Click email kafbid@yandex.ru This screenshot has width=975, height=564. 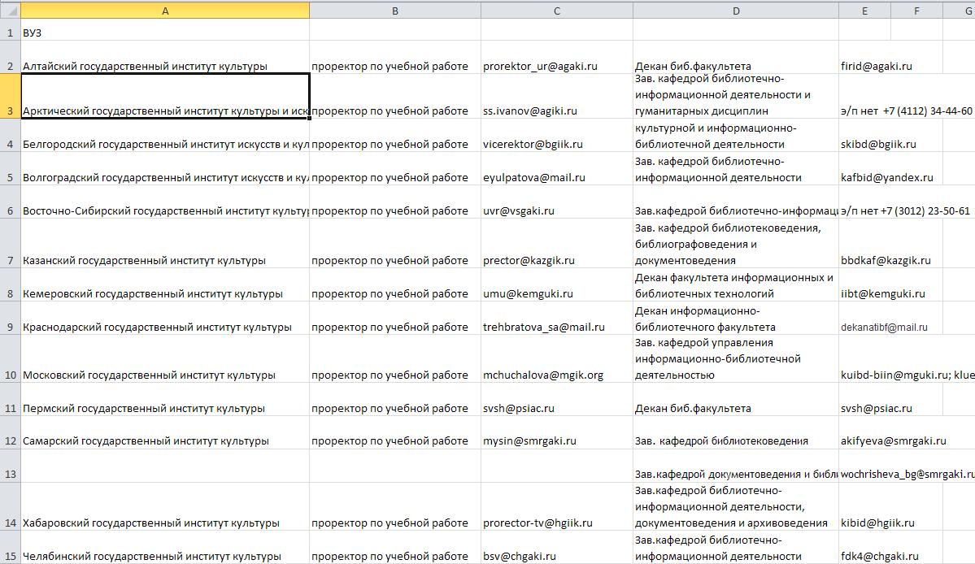[886, 177]
